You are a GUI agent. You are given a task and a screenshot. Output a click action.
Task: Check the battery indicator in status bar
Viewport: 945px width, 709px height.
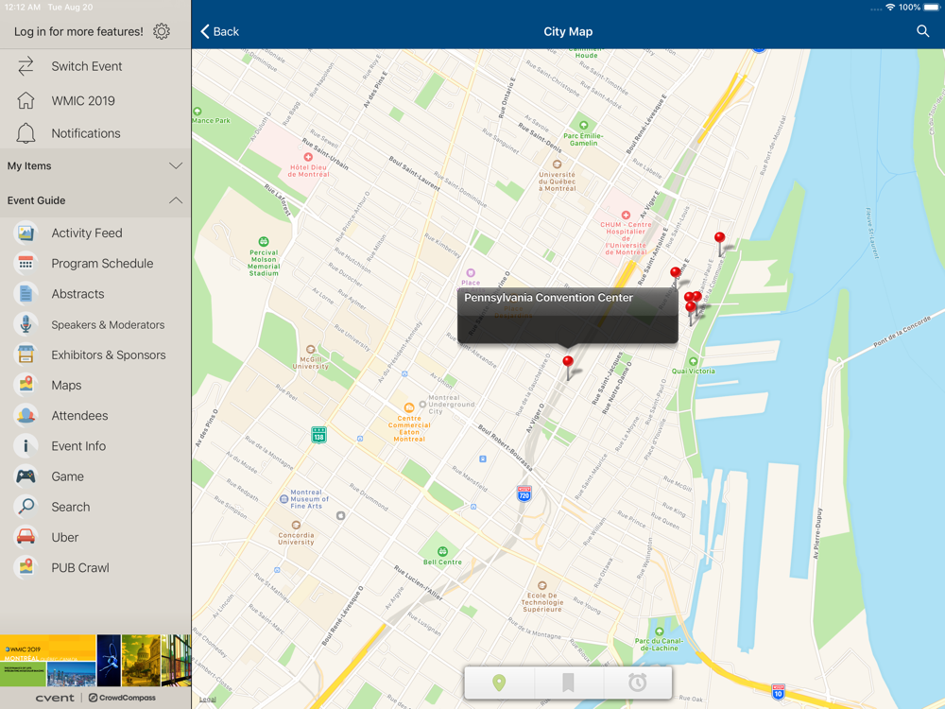tap(931, 8)
